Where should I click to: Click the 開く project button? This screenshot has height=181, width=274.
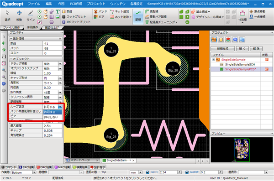click(x=242, y=49)
